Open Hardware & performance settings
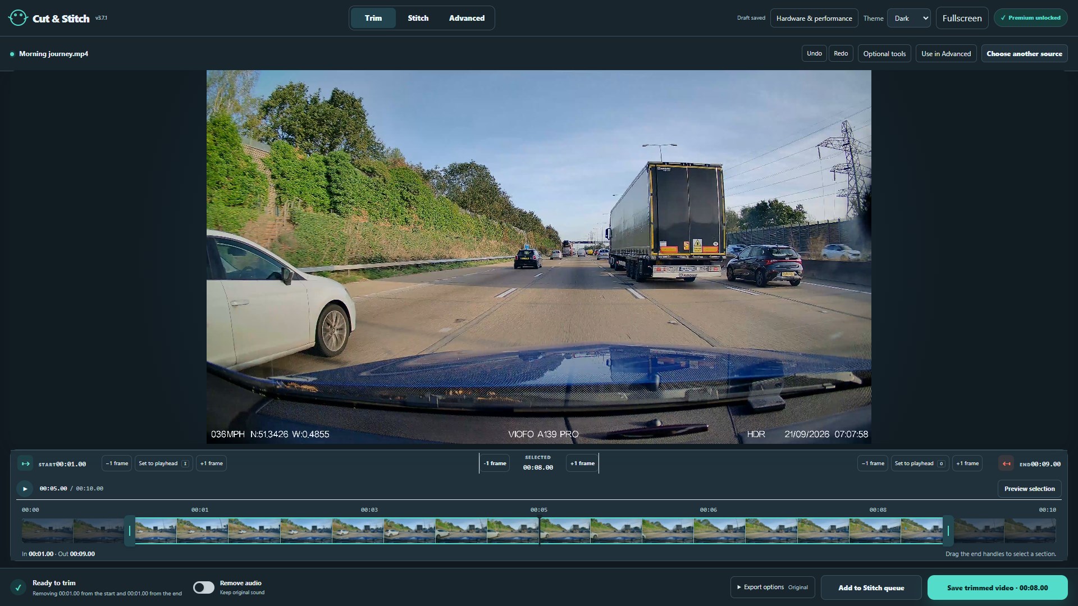Viewport: 1078px width, 606px height. point(814,18)
